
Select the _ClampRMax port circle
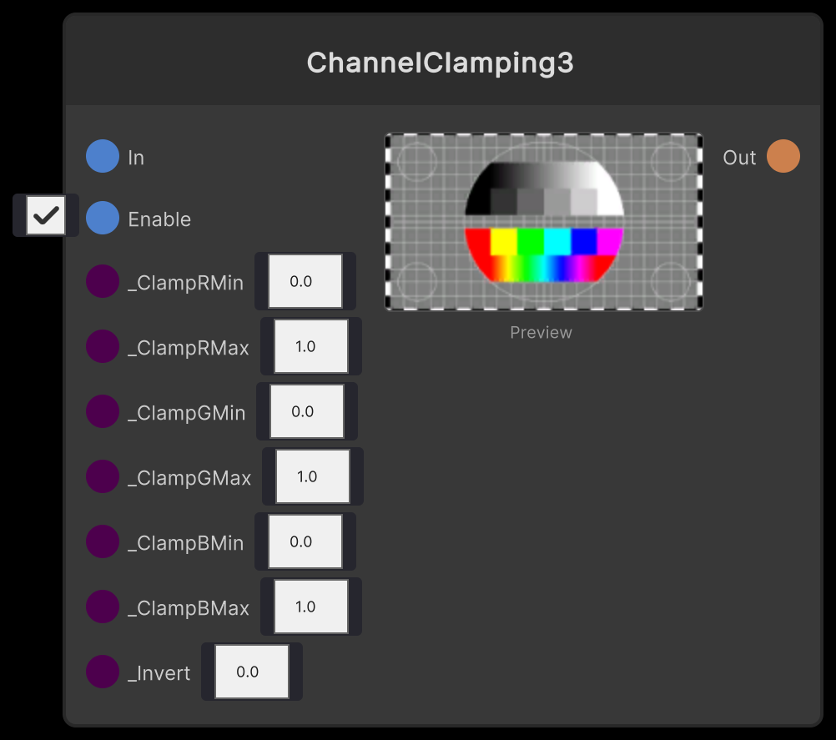click(x=102, y=346)
